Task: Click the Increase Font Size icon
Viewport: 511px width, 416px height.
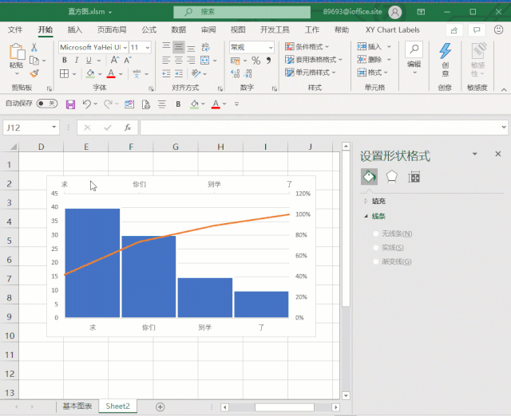Action: (114, 61)
